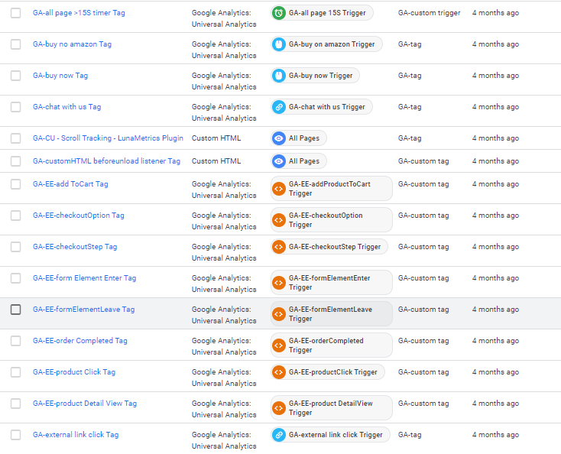561x454 pixels.
Task: Open the GA-buy no amazon Tag link
Action: [73, 44]
